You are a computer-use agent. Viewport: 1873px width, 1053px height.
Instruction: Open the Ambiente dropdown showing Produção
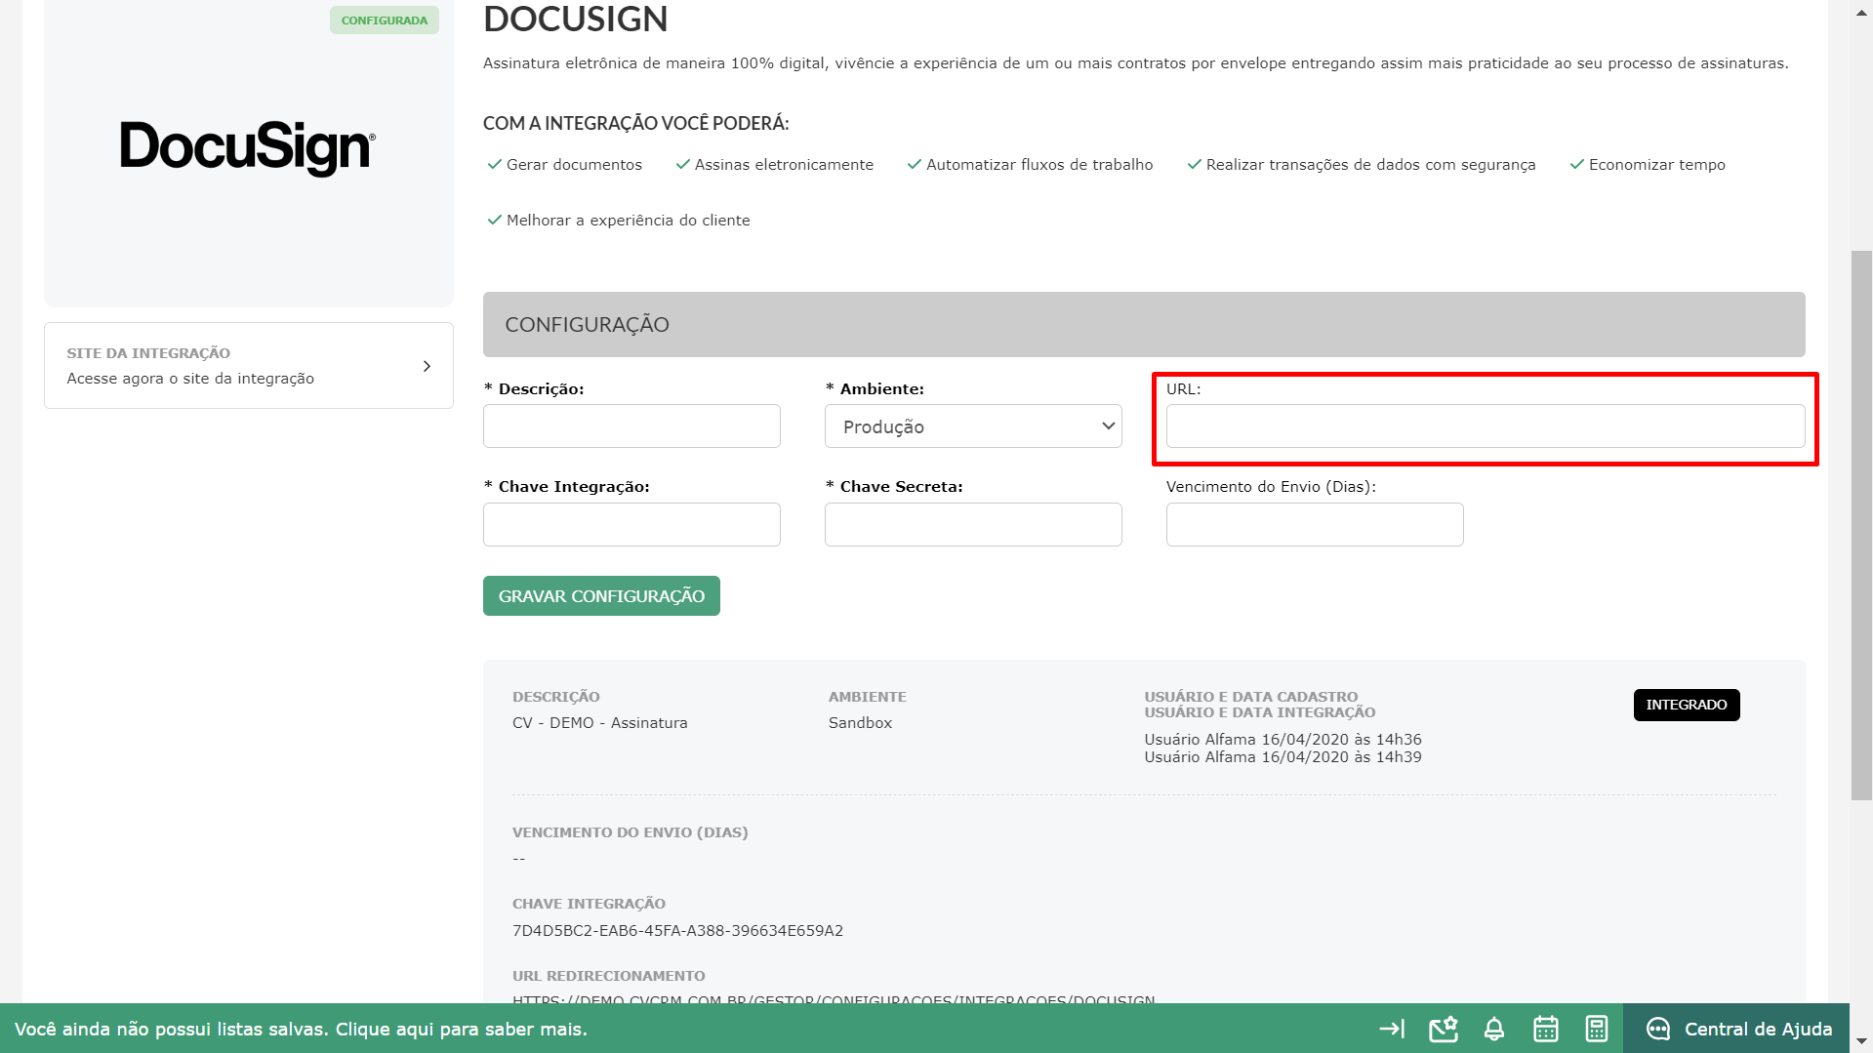point(973,426)
